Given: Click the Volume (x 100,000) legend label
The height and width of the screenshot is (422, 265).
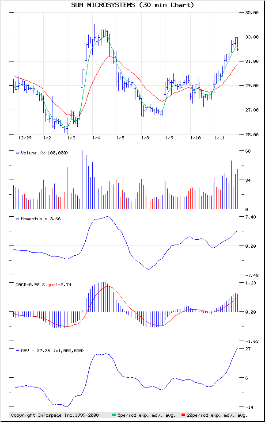Looking at the screenshot, I should pos(44,153).
